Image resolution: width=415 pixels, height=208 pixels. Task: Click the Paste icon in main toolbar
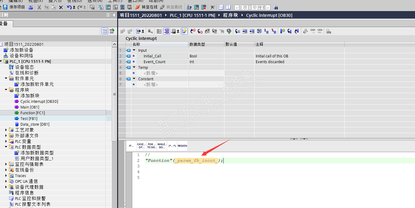(53, 7)
